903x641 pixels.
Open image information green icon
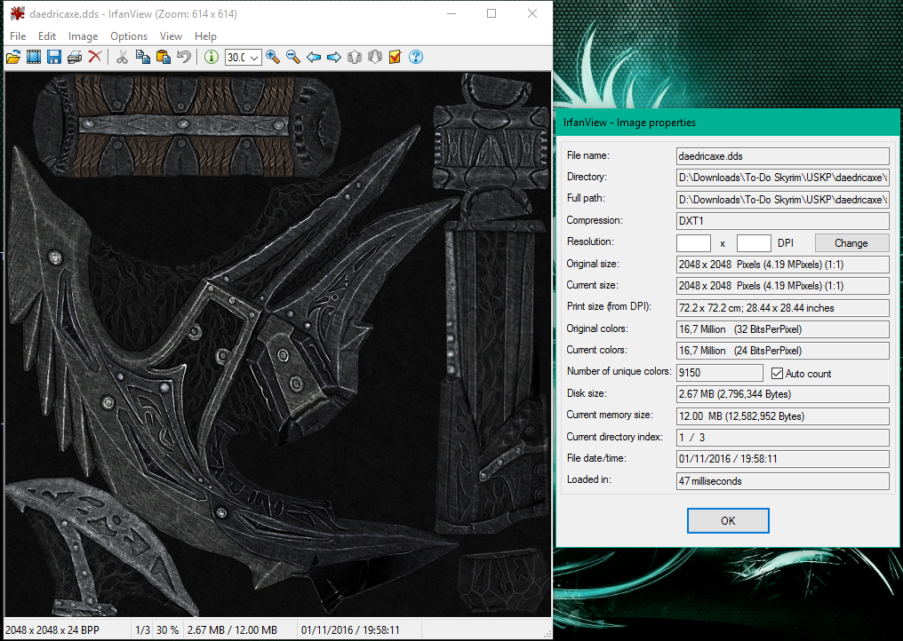[x=212, y=58]
